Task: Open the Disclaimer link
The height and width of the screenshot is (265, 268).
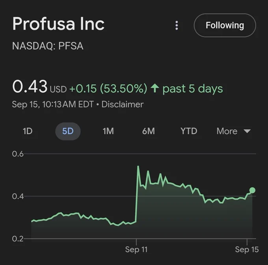Action: pos(123,104)
